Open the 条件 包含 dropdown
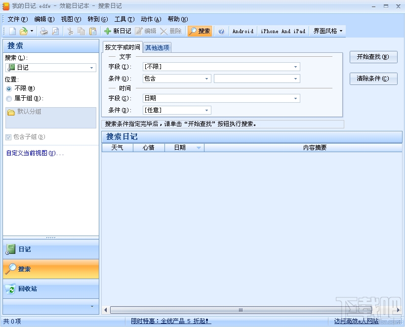Image resolution: width=405 pixels, height=327 pixels. [x=207, y=78]
